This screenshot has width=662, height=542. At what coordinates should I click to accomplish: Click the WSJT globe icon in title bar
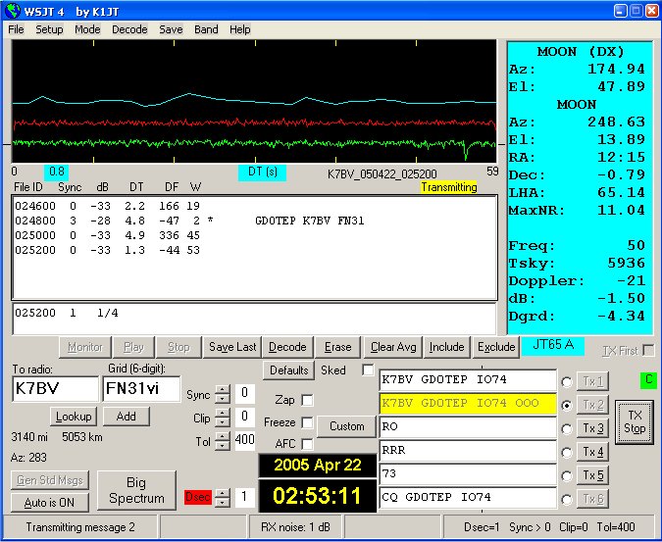pos(12,11)
